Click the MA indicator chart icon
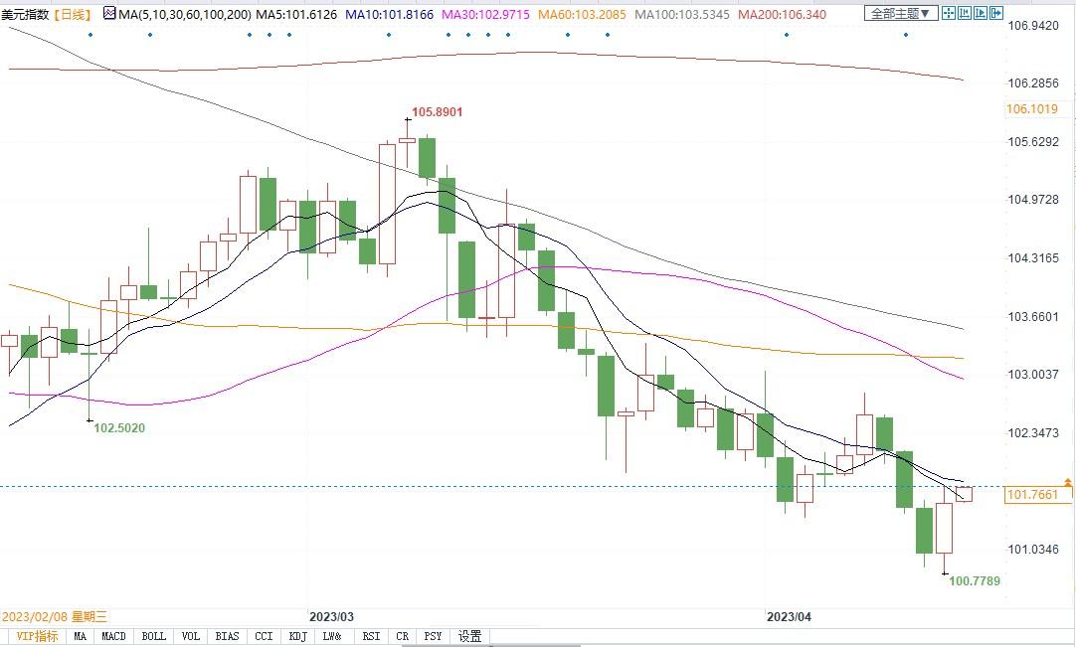Screen dimensions: 1076x647 109,13
